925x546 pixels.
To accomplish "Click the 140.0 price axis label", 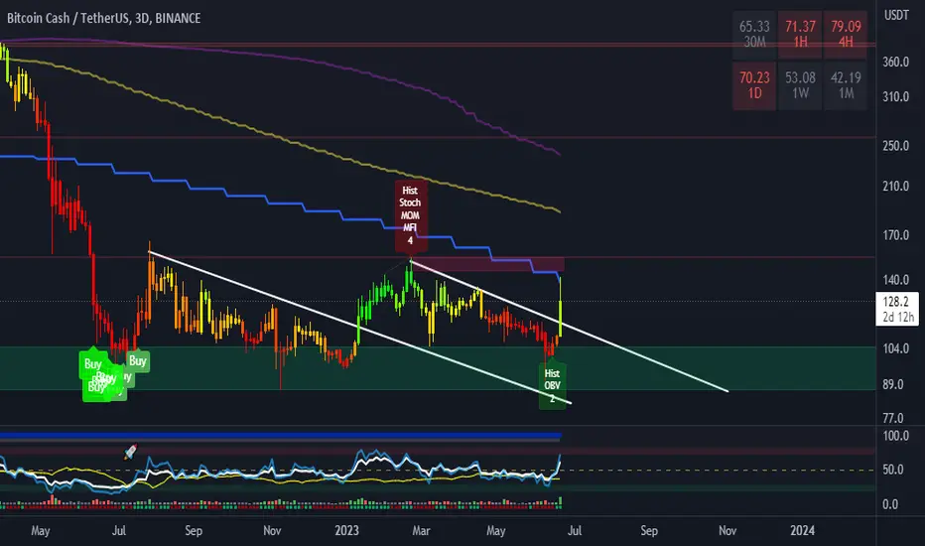I will pyautogui.click(x=895, y=280).
